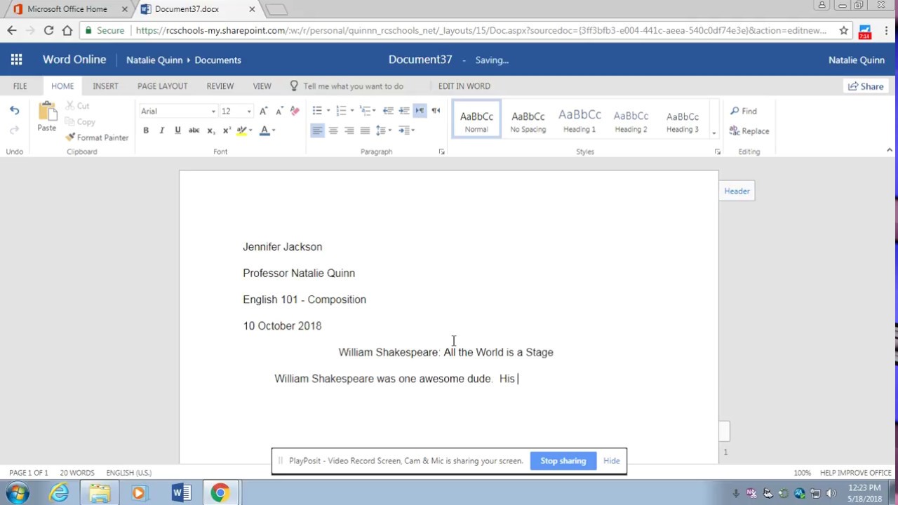Apply the Heading 3 style
The image size is (898, 505).
click(683, 119)
